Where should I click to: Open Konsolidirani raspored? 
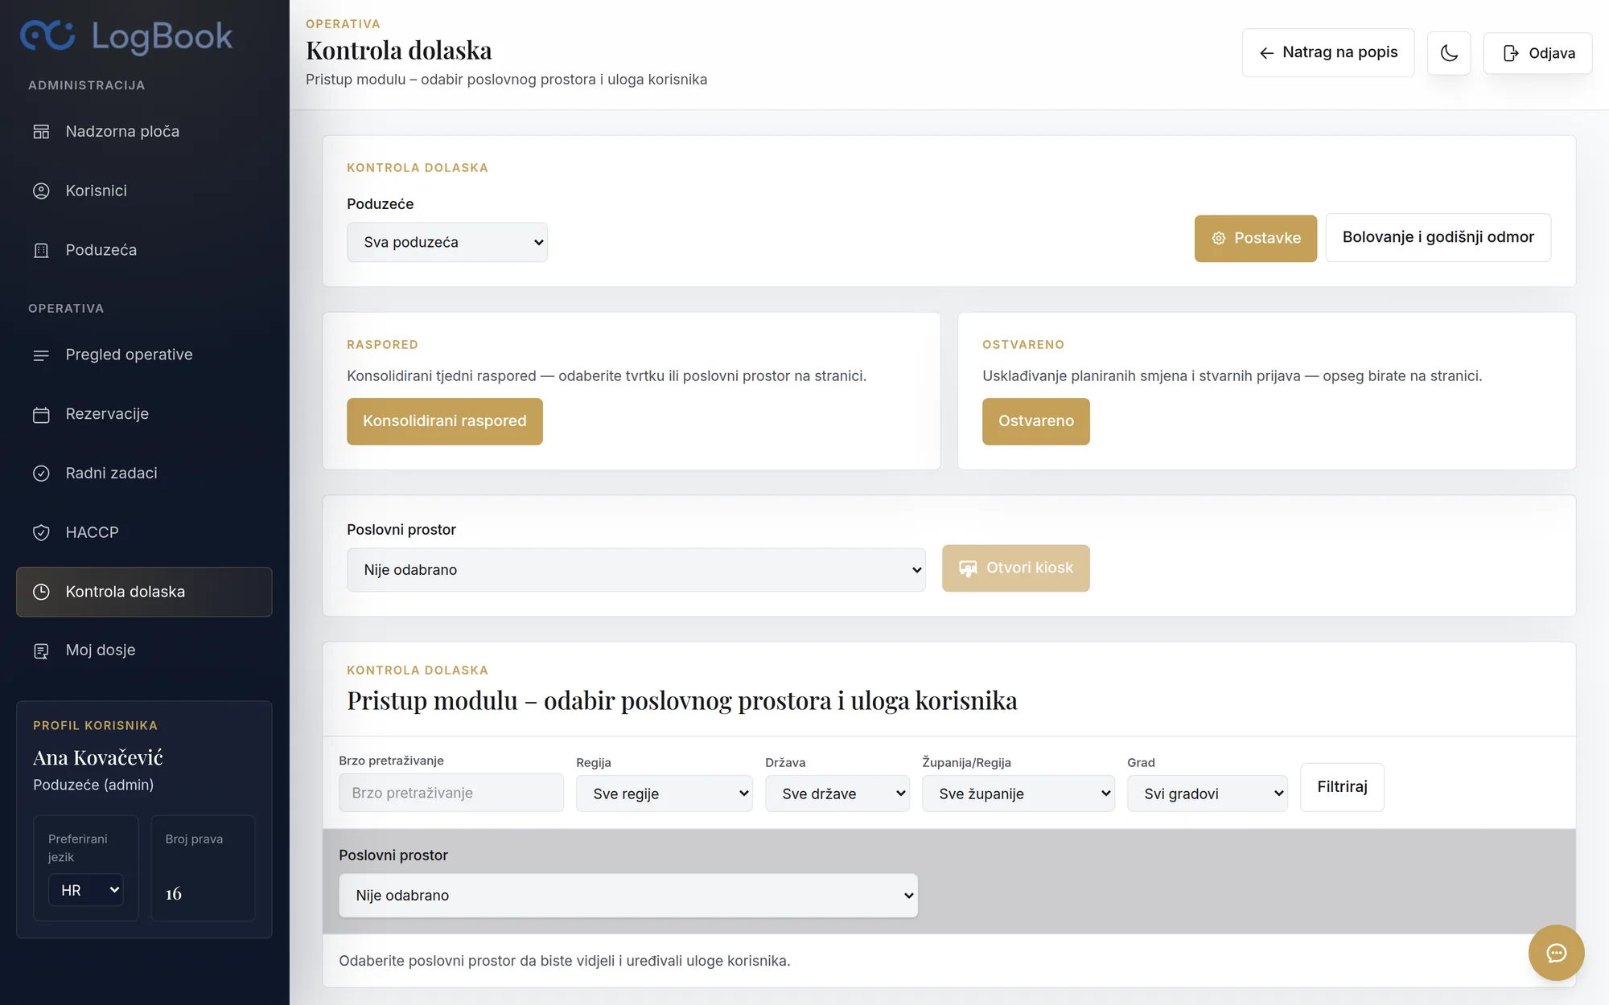pos(445,421)
